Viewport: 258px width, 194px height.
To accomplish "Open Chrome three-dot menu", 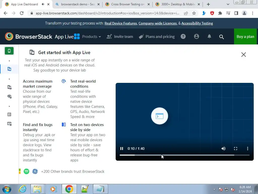I will click(x=252, y=13).
